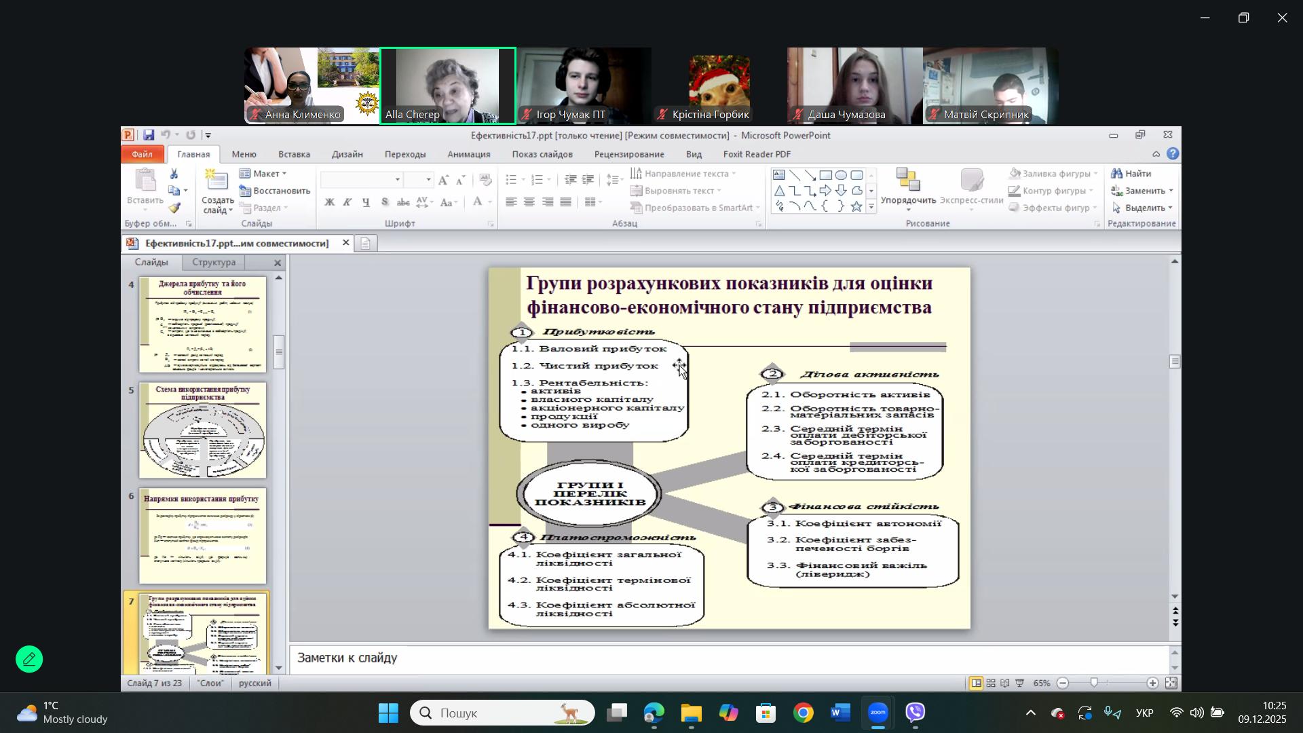Switch to Reading view mode

1005,683
